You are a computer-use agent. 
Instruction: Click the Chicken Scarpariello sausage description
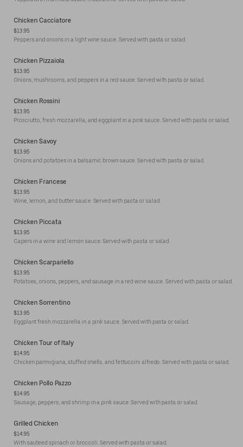pyautogui.click(x=123, y=282)
